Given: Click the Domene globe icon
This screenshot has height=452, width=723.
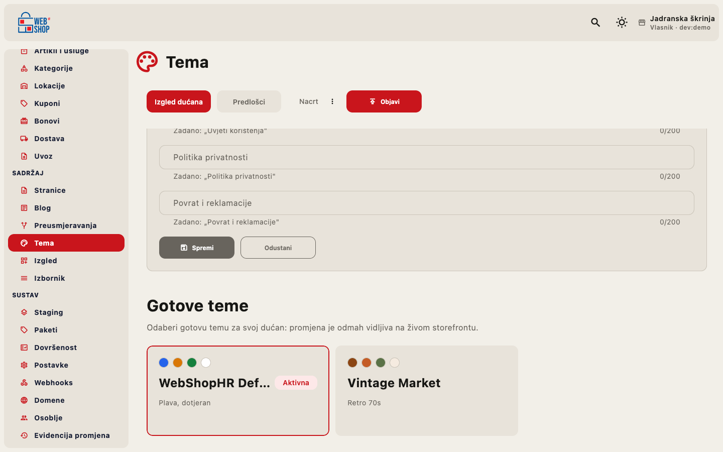Looking at the screenshot, I should click(24, 400).
